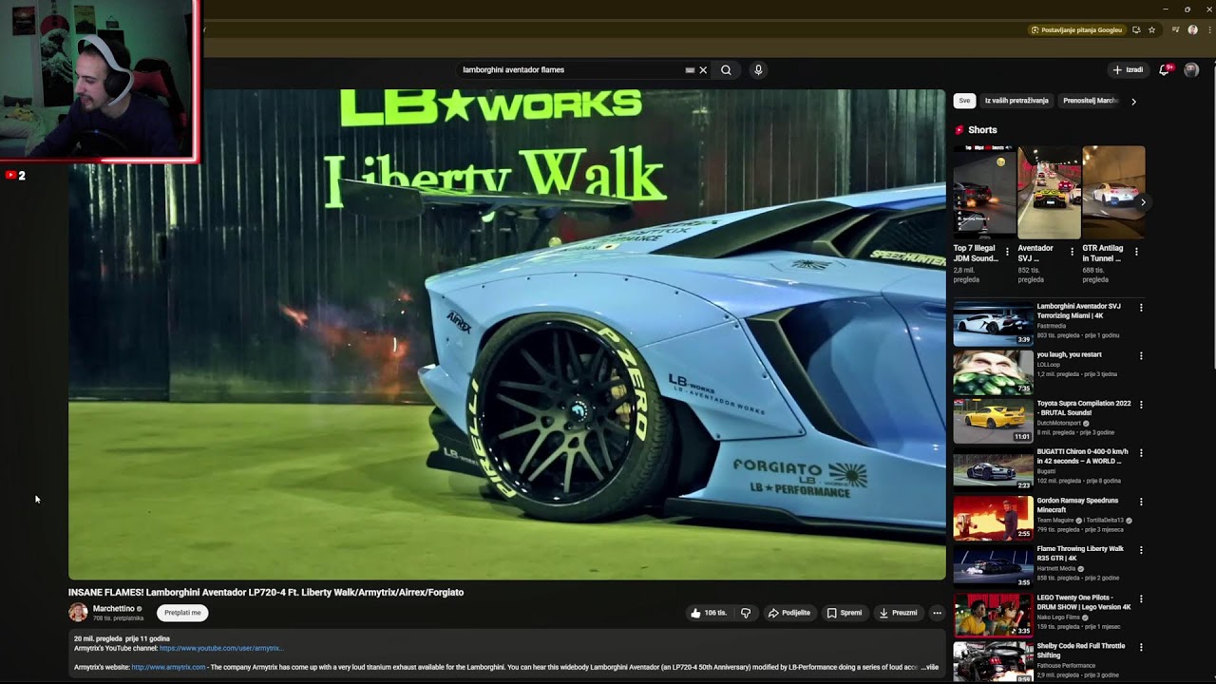Open the 'GTR Antilag in Tunnel' short thumbnail
The height and width of the screenshot is (684, 1216).
point(1113,192)
